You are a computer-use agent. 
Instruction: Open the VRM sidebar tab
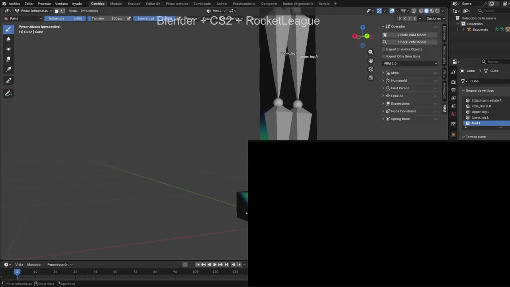click(445, 108)
